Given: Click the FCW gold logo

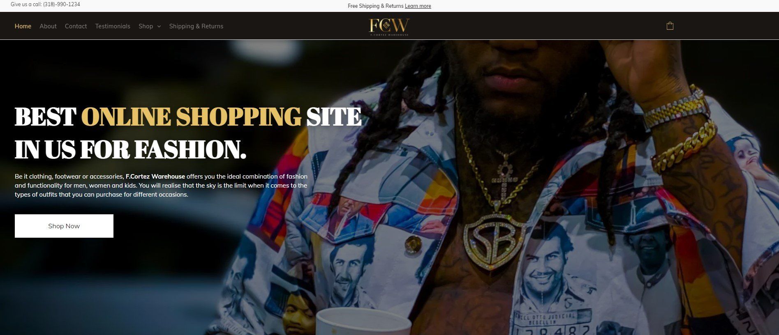Looking at the screenshot, I should [x=389, y=27].
